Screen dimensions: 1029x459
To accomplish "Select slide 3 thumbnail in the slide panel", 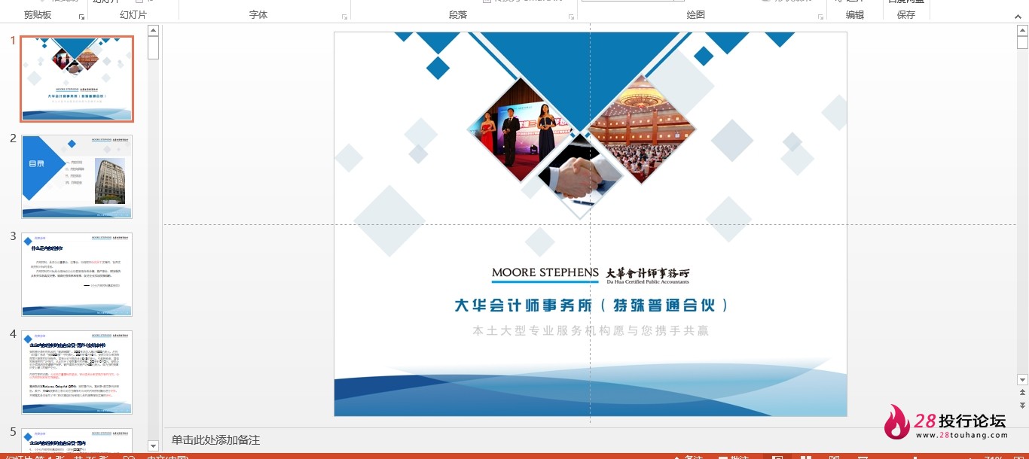I will click(x=77, y=275).
